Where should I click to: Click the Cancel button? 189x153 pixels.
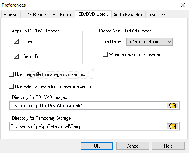point(132,146)
